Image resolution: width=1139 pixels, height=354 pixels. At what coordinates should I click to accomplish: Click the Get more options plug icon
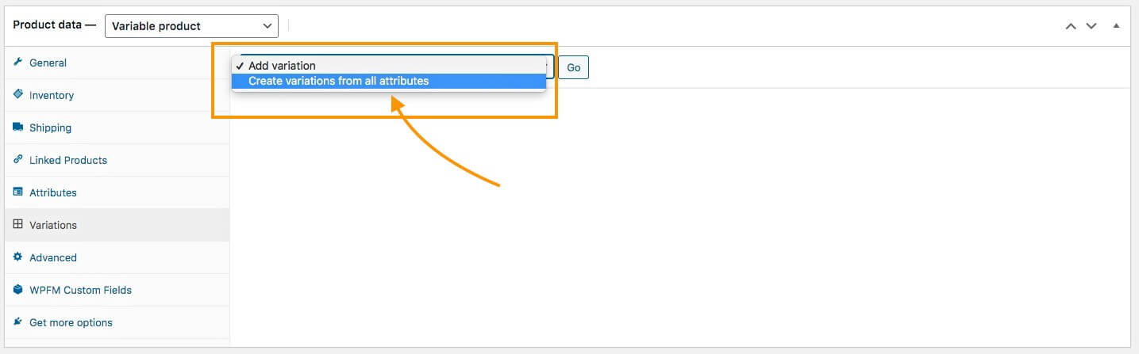coord(17,322)
